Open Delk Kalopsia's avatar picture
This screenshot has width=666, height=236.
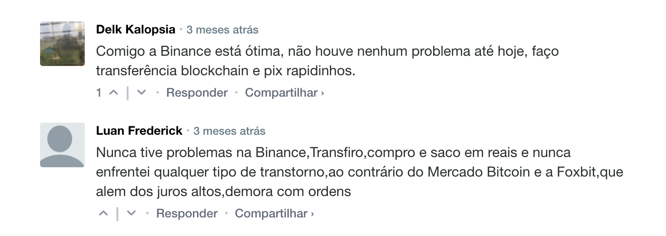tap(62, 43)
